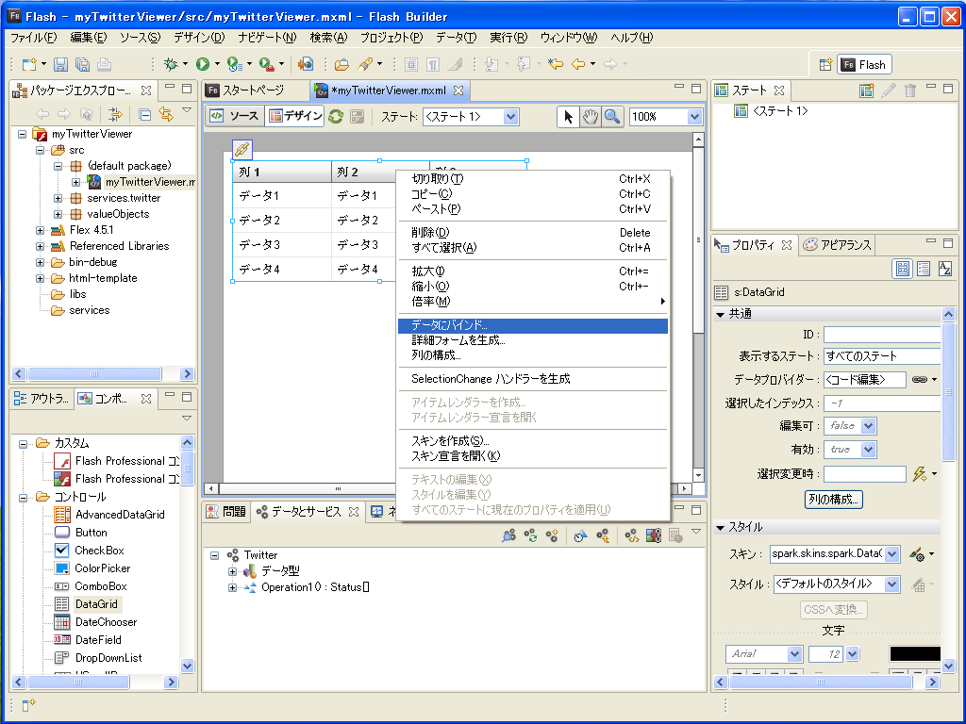Collapse the Twitter service node
The height and width of the screenshot is (724, 966).
coord(214,555)
